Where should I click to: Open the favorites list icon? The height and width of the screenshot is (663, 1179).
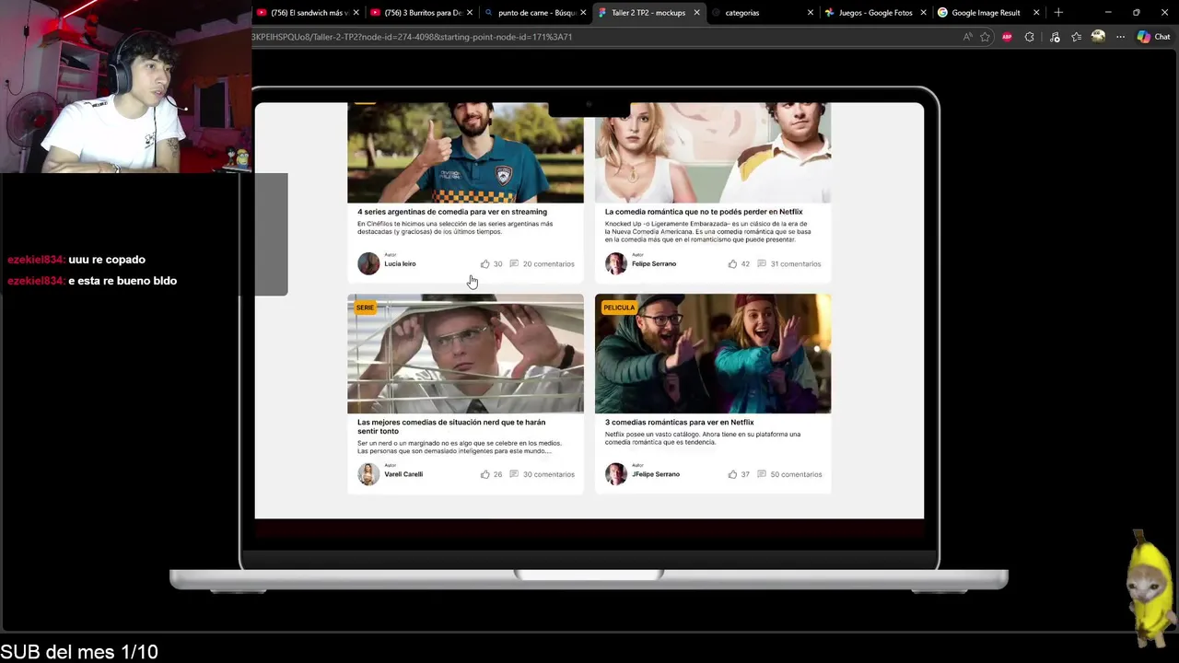[x=1076, y=37]
